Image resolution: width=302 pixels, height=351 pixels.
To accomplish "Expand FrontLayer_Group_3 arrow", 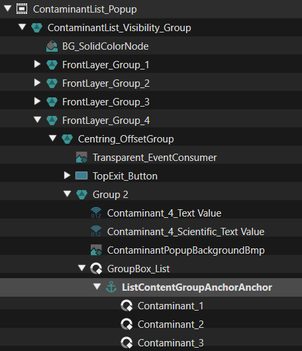I will pos(37,101).
